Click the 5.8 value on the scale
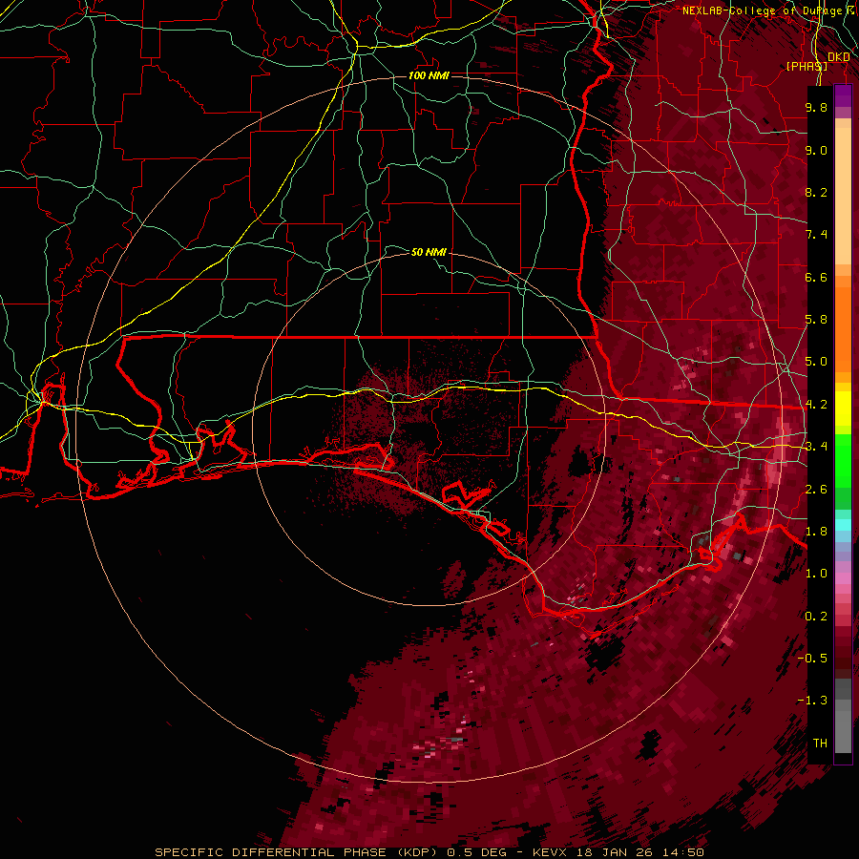 coord(816,320)
